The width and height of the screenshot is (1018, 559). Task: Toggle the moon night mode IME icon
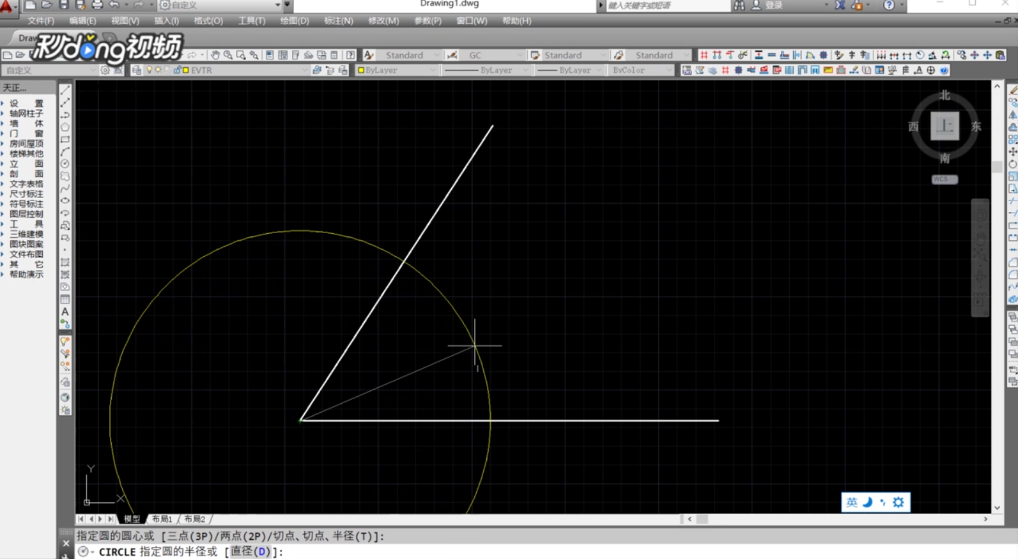coord(867,502)
